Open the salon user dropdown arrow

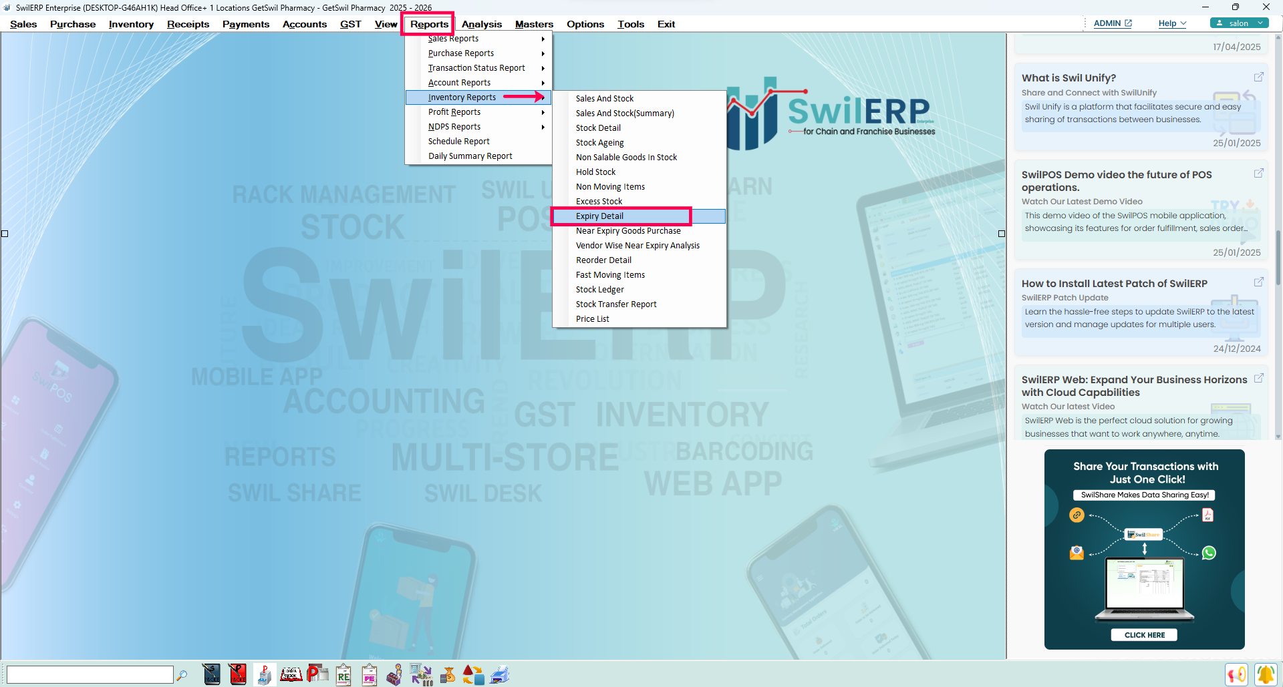pyautogui.click(x=1260, y=23)
